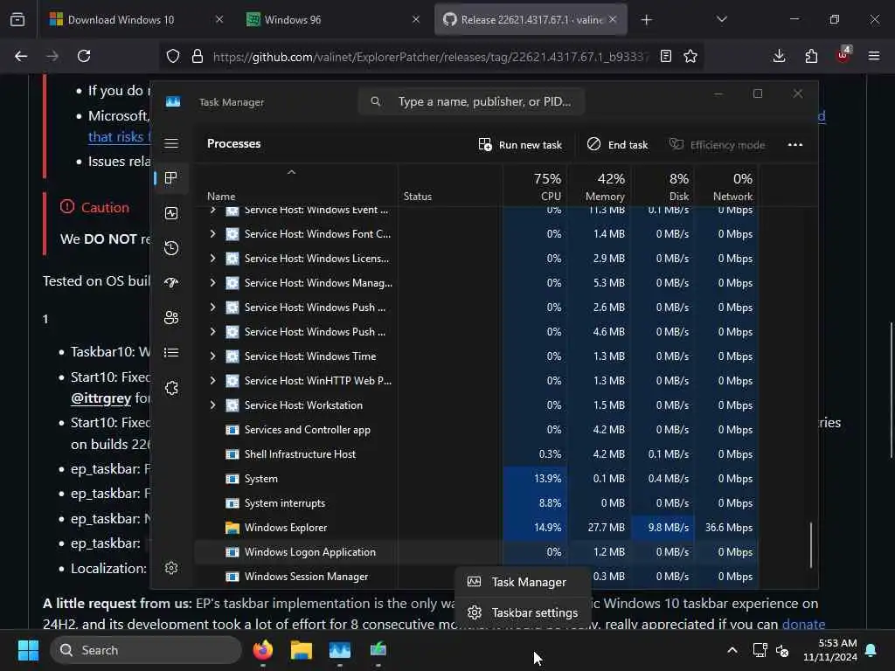This screenshot has height=671, width=895.
Task: Open Firefox application menu
Action: (874, 56)
